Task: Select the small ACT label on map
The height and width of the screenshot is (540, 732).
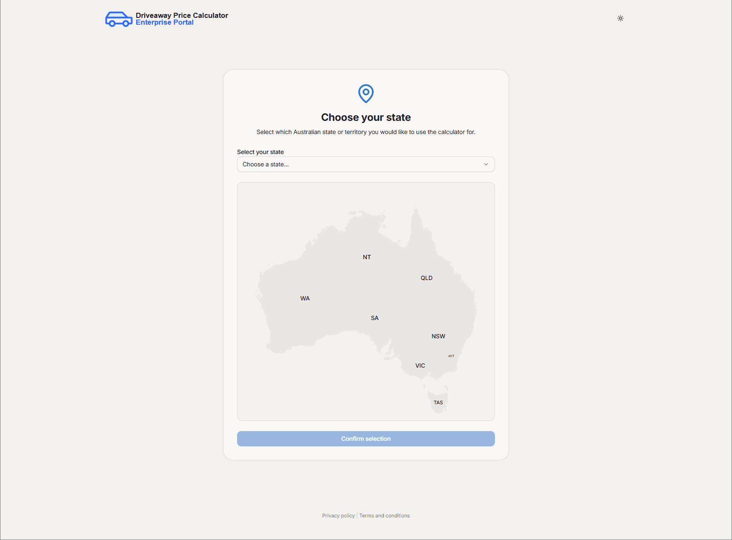Action: point(451,356)
